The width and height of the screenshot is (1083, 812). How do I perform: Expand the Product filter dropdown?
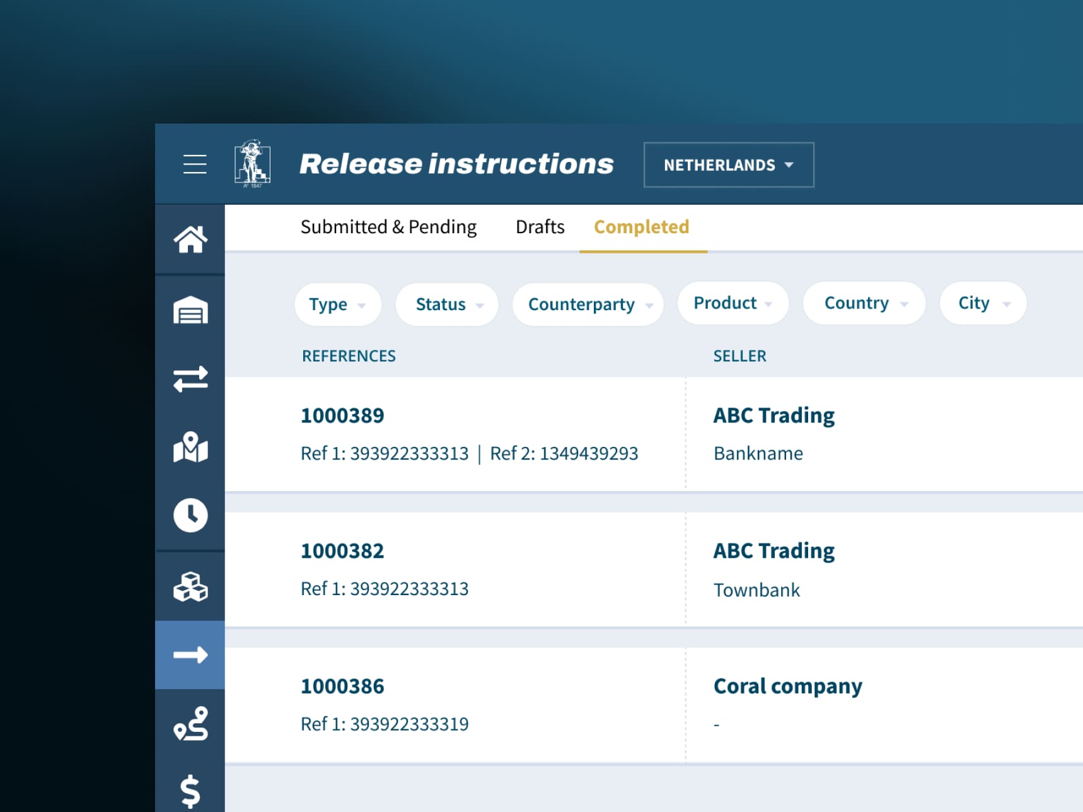733,303
